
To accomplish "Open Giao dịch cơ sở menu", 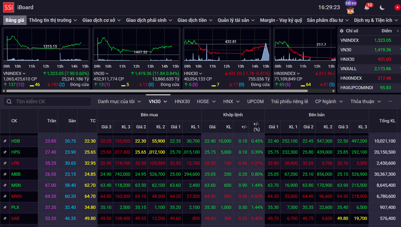I will point(102,20).
